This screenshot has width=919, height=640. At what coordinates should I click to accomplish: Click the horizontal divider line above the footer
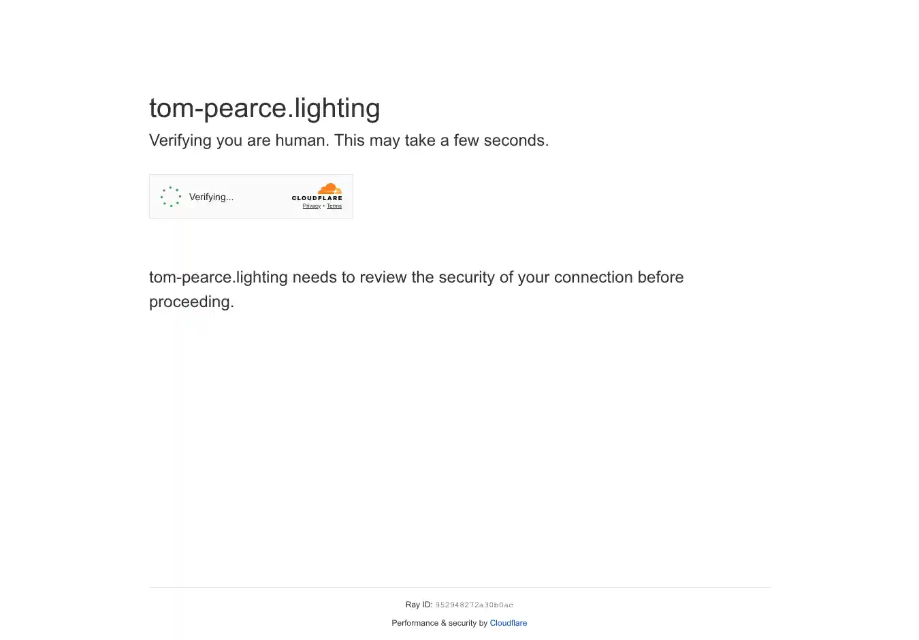(459, 587)
